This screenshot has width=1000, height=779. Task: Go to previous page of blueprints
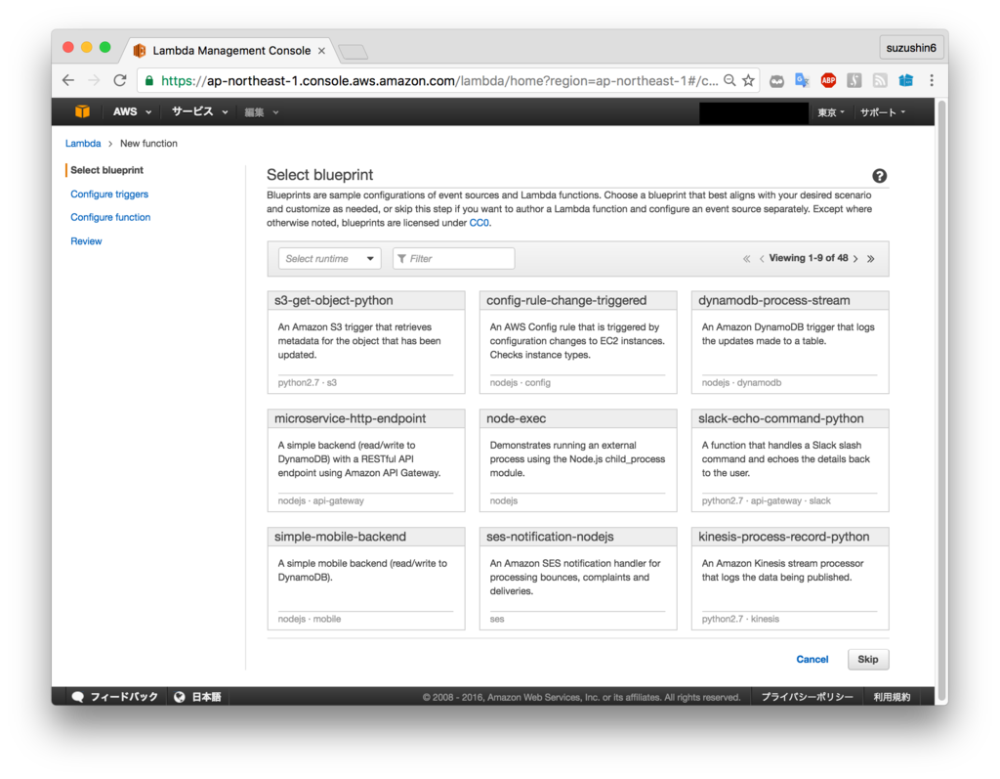click(762, 259)
